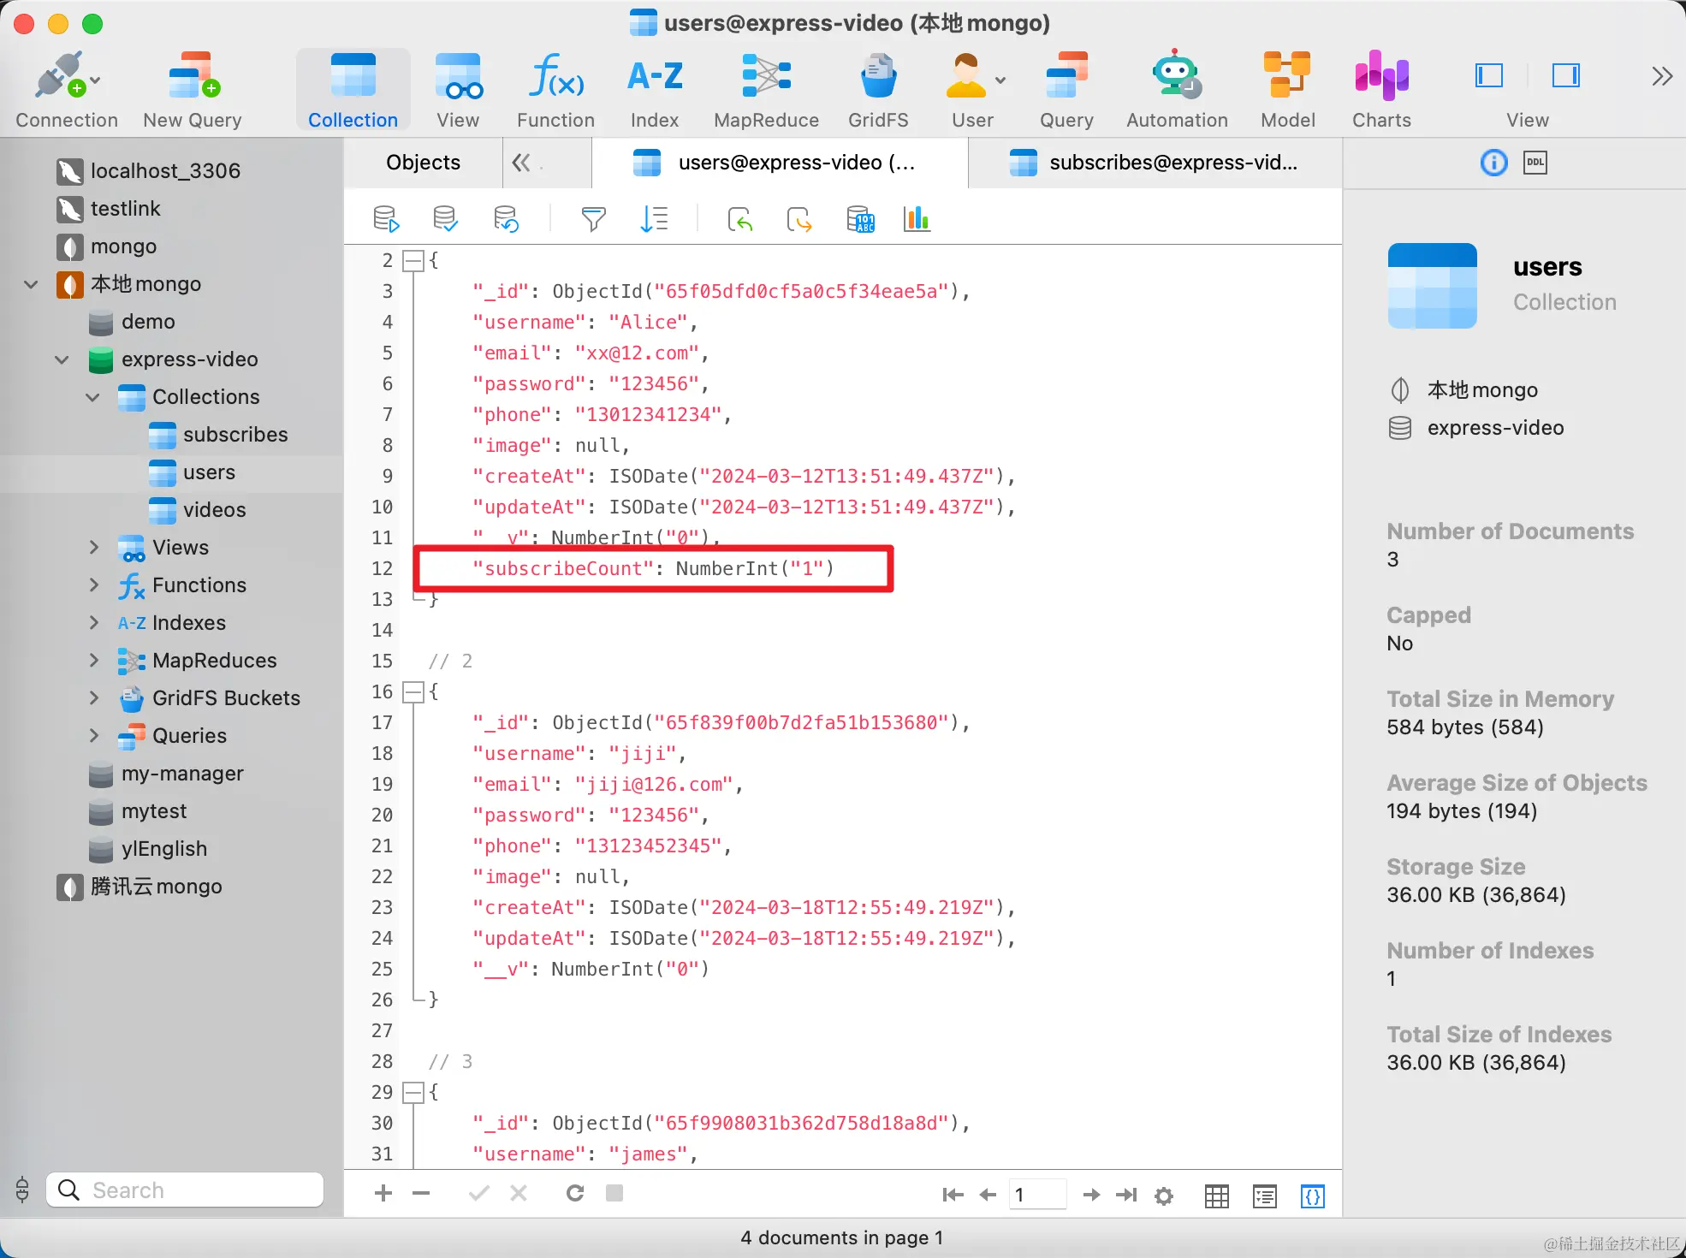Switch to grid view mode
This screenshot has width=1686, height=1258.
[x=1216, y=1196]
